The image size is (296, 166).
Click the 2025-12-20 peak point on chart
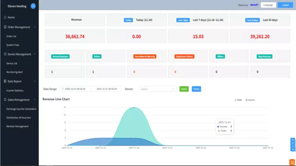(134, 107)
